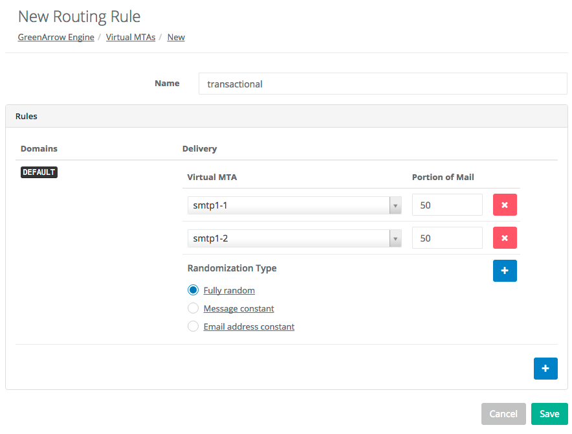Edit the Name field

[382, 84]
